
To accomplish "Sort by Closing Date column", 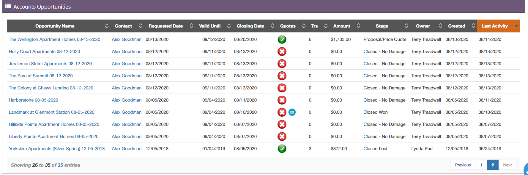I will 254,26.
